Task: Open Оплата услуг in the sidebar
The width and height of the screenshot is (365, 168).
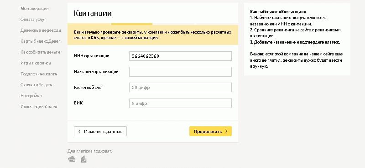Action: 33,20
